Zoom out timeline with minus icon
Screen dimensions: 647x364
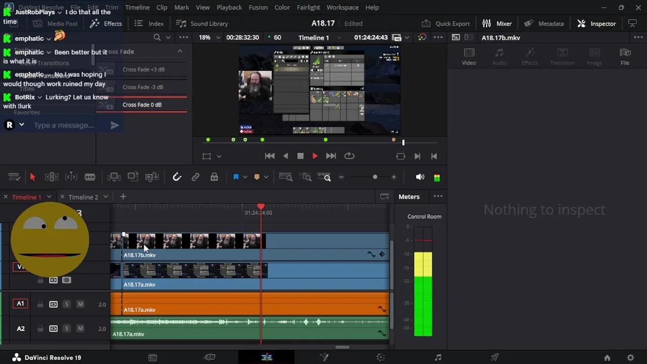coord(341,177)
